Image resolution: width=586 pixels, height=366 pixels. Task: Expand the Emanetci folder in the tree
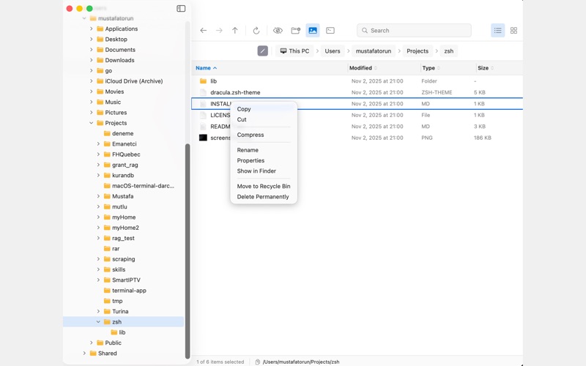click(x=98, y=143)
